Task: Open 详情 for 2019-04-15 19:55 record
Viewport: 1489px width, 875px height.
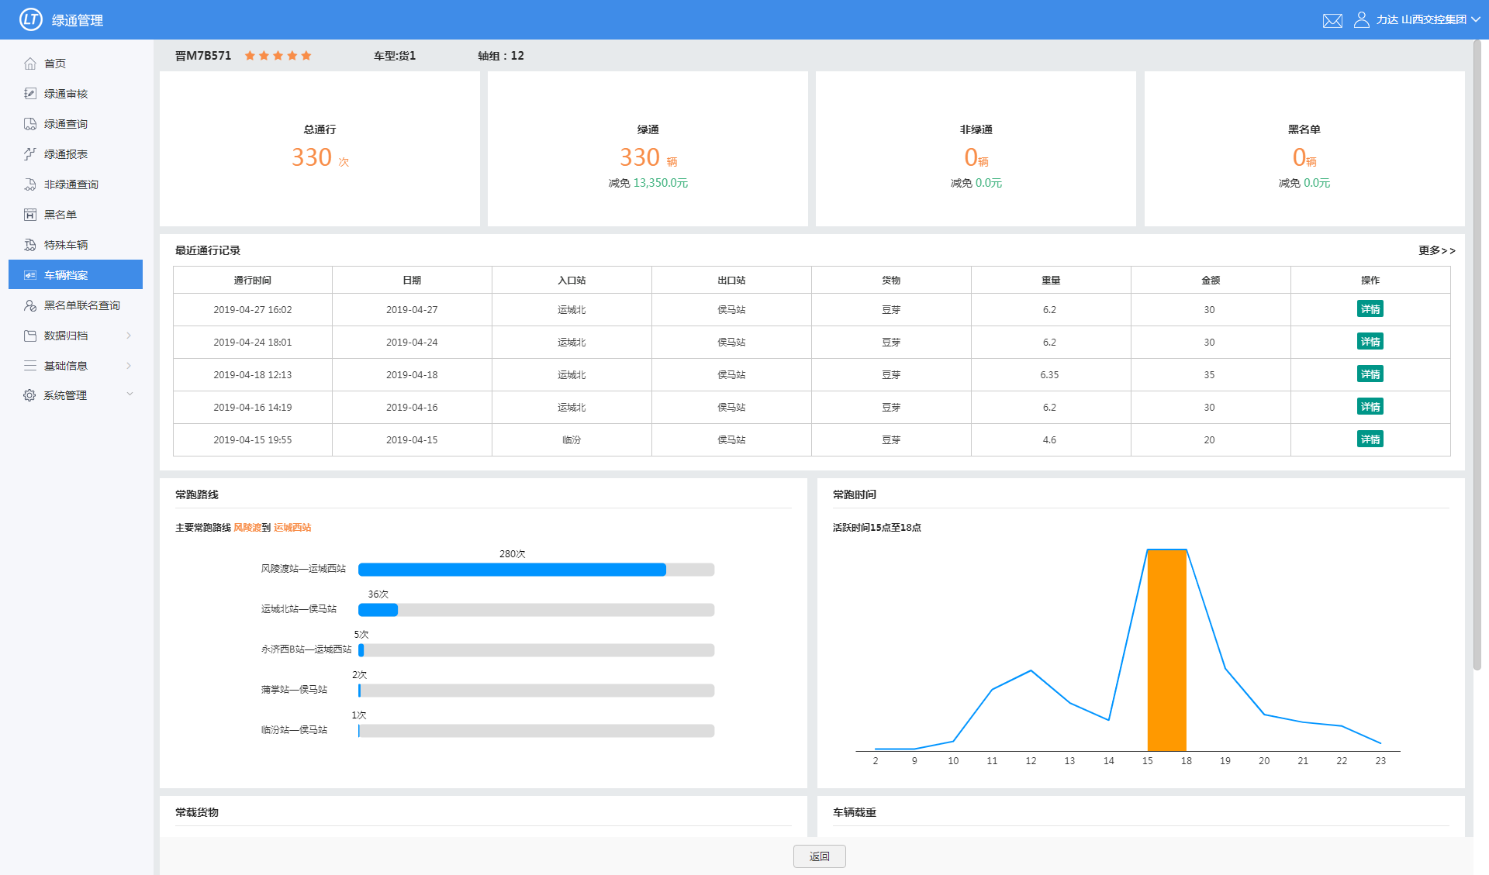Action: pyautogui.click(x=1370, y=439)
